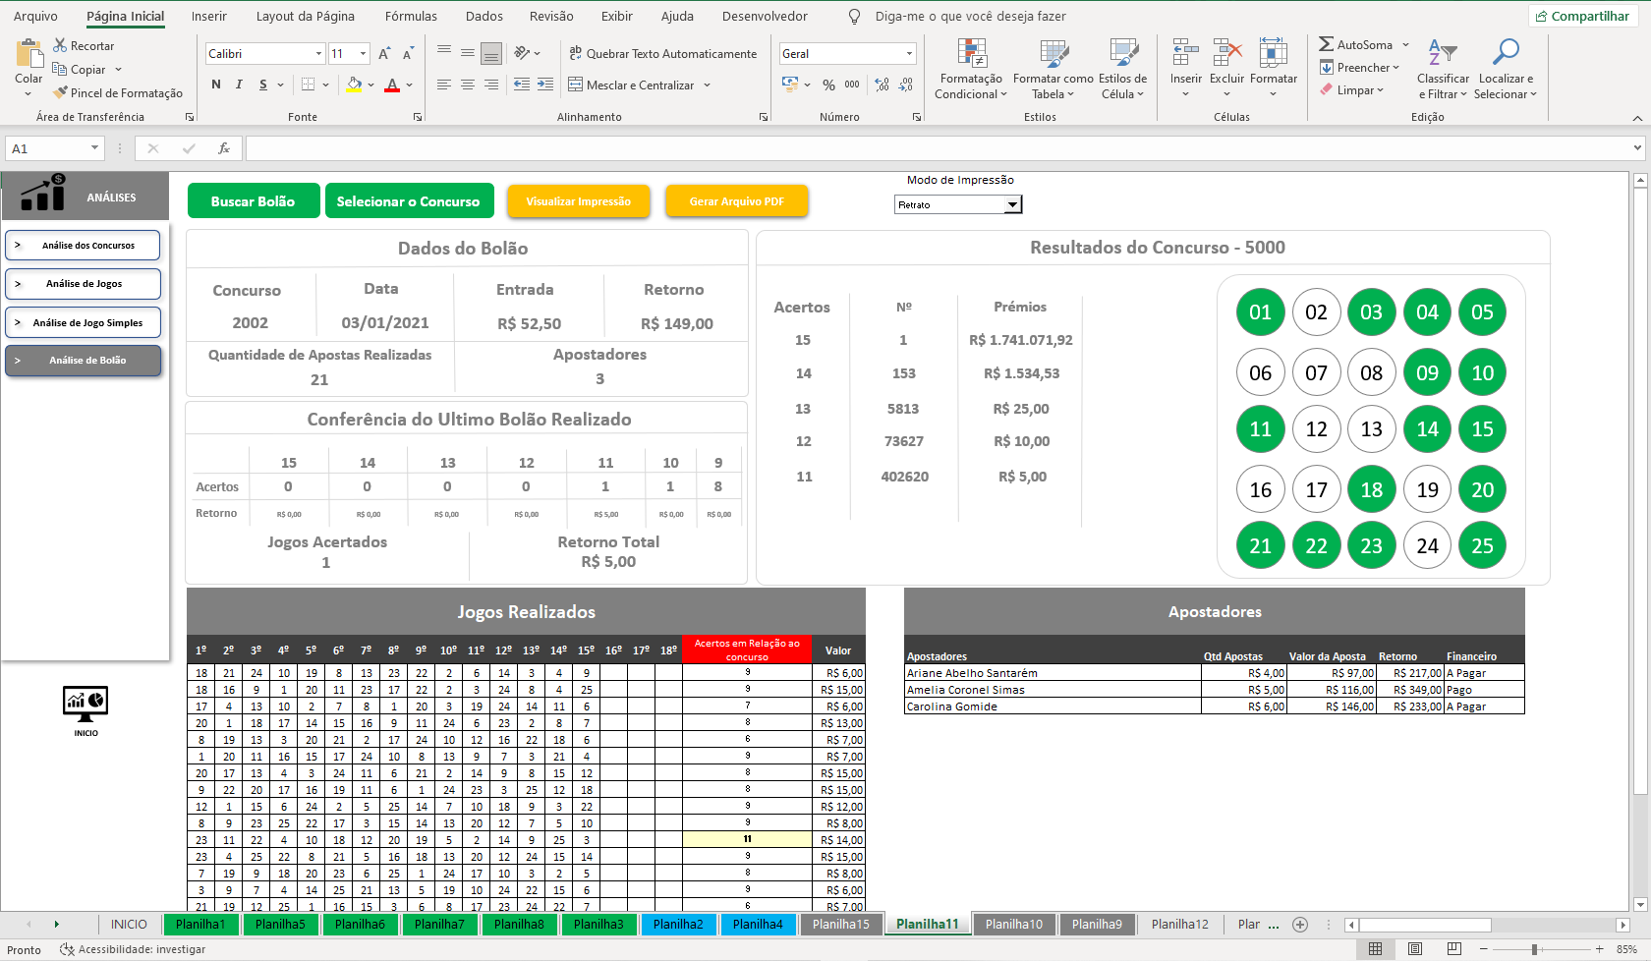Click the Excluir cells icon
1651x961 pixels.
tap(1227, 53)
